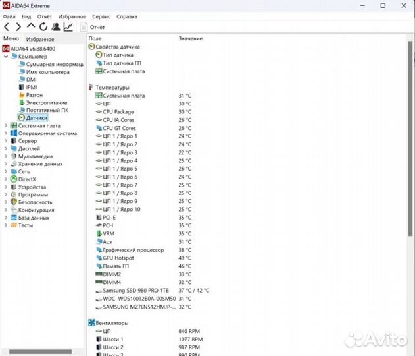Expand the Сеть tree node
This screenshot has height=356, width=415.
pos(6,171)
